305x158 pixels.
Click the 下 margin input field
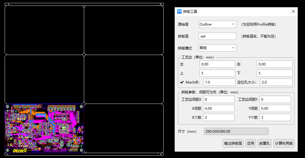coord(274,73)
